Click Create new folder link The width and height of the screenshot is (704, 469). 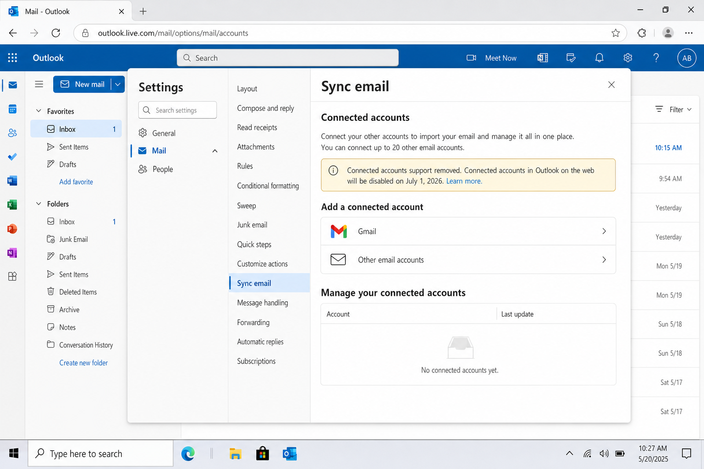[x=83, y=363]
